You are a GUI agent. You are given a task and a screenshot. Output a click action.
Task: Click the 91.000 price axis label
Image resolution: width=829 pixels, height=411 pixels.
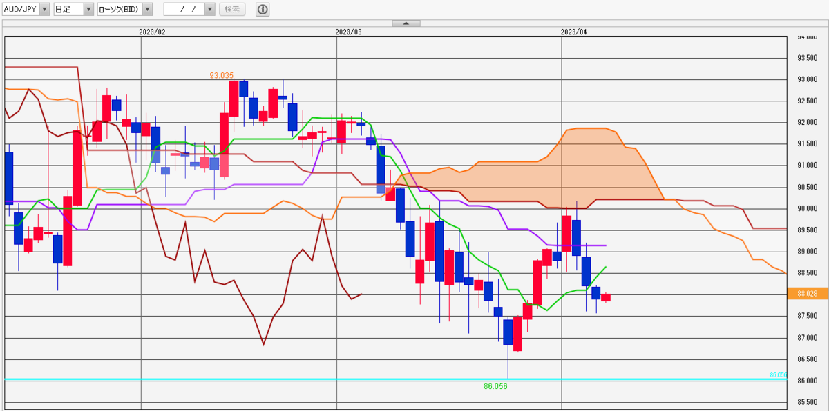(808, 166)
